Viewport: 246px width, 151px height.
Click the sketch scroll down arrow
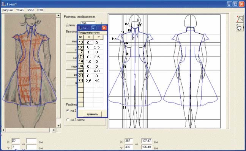pos(58,126)
